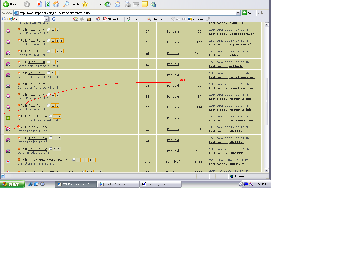347x255 pixels.
Task: Expand the Address bar URL dropdown
Action: pyautogui.click(x=238, y=13)
